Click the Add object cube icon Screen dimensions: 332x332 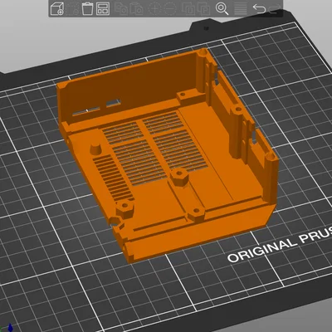[x=57, y=8]
